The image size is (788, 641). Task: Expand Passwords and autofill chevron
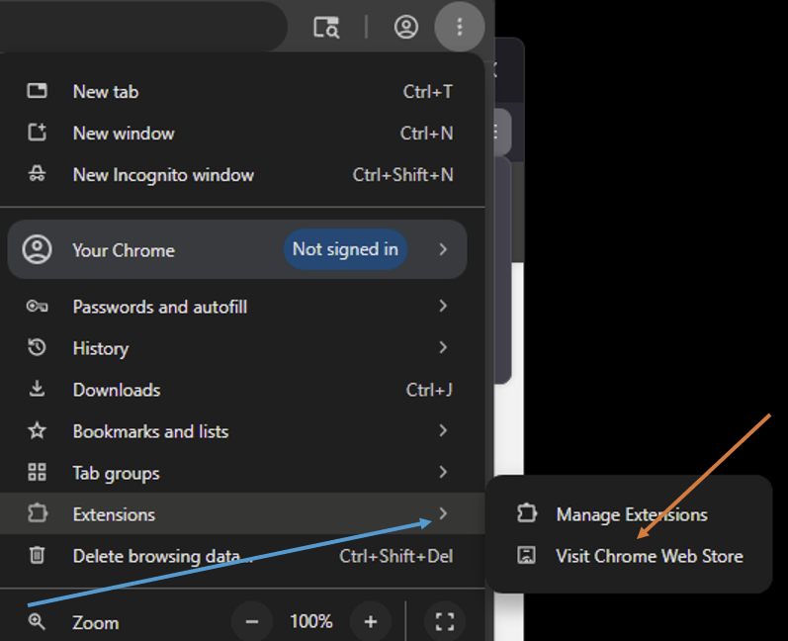443,306
